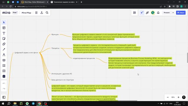The width and height of the screenshot is (188, 106).
Task: Open the Miro main menu hamburger
Action: point(36,13)
